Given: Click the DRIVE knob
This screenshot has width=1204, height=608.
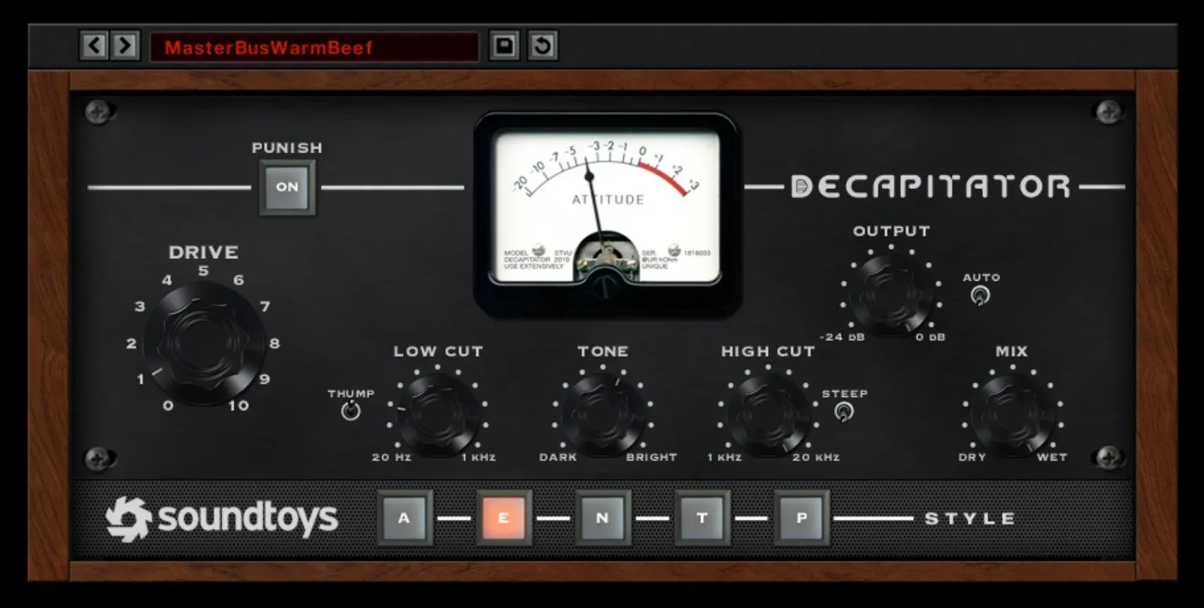Looking at the screenshot, I should (x=204, y=344).
